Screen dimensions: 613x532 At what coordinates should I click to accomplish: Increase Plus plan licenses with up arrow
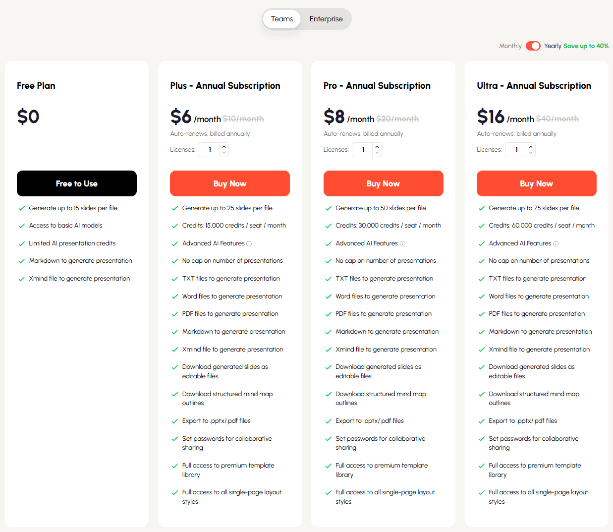(224, 146)
